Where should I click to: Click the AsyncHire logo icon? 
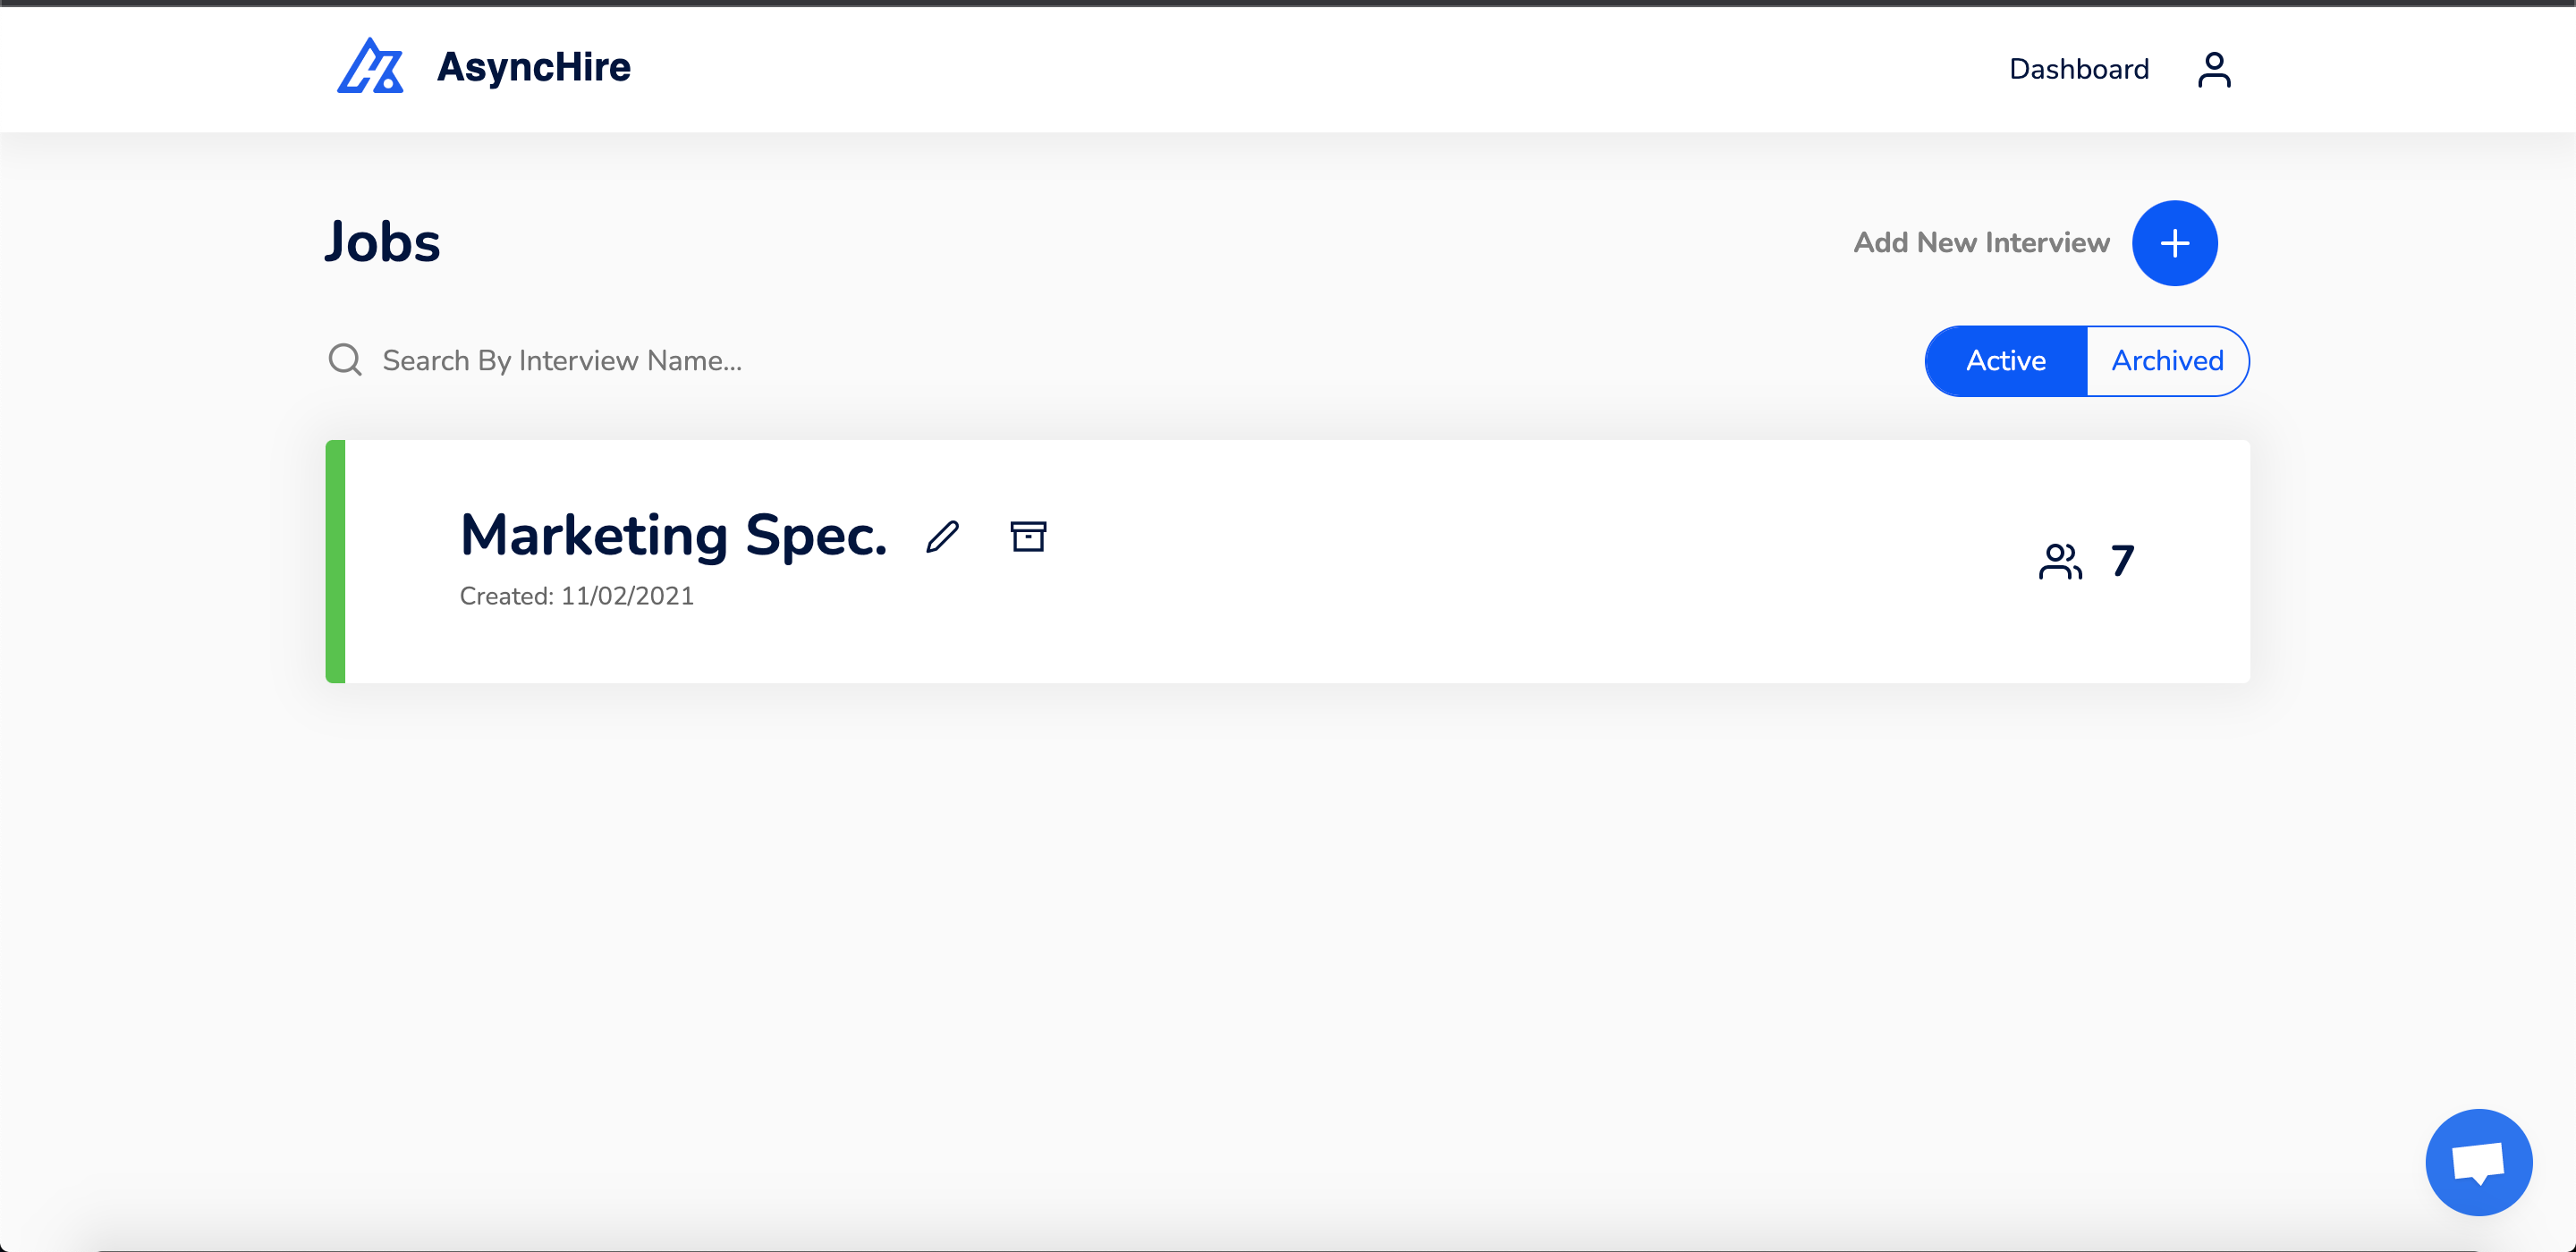370,67
